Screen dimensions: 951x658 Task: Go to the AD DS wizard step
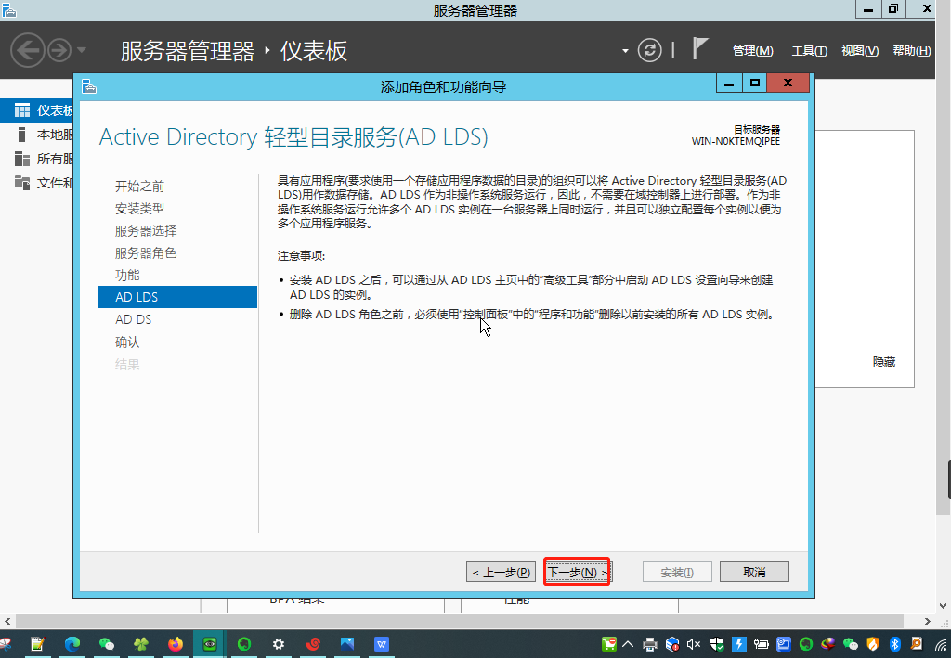click(134, 319)
